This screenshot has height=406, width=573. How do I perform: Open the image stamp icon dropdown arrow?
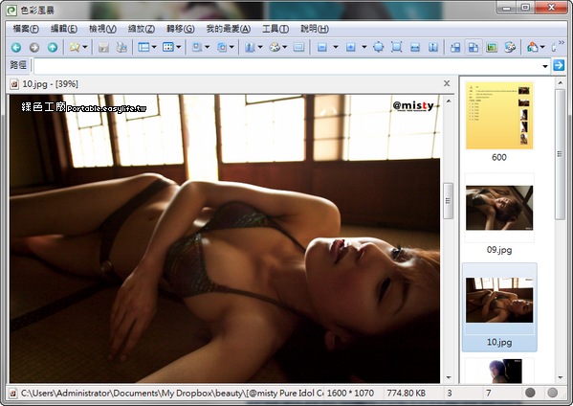tap(208, 47)
